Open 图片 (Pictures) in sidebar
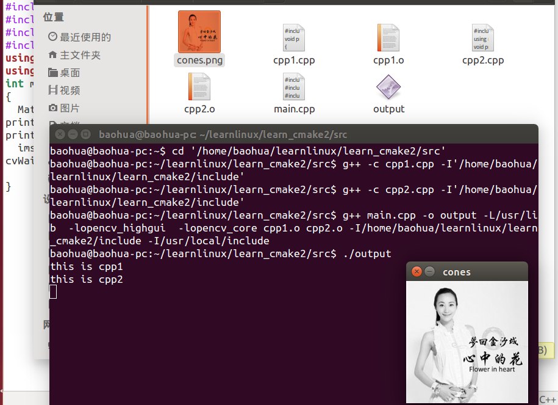This screenshot has width=558, height=405. pyautogui.click(x=70, y=108)
